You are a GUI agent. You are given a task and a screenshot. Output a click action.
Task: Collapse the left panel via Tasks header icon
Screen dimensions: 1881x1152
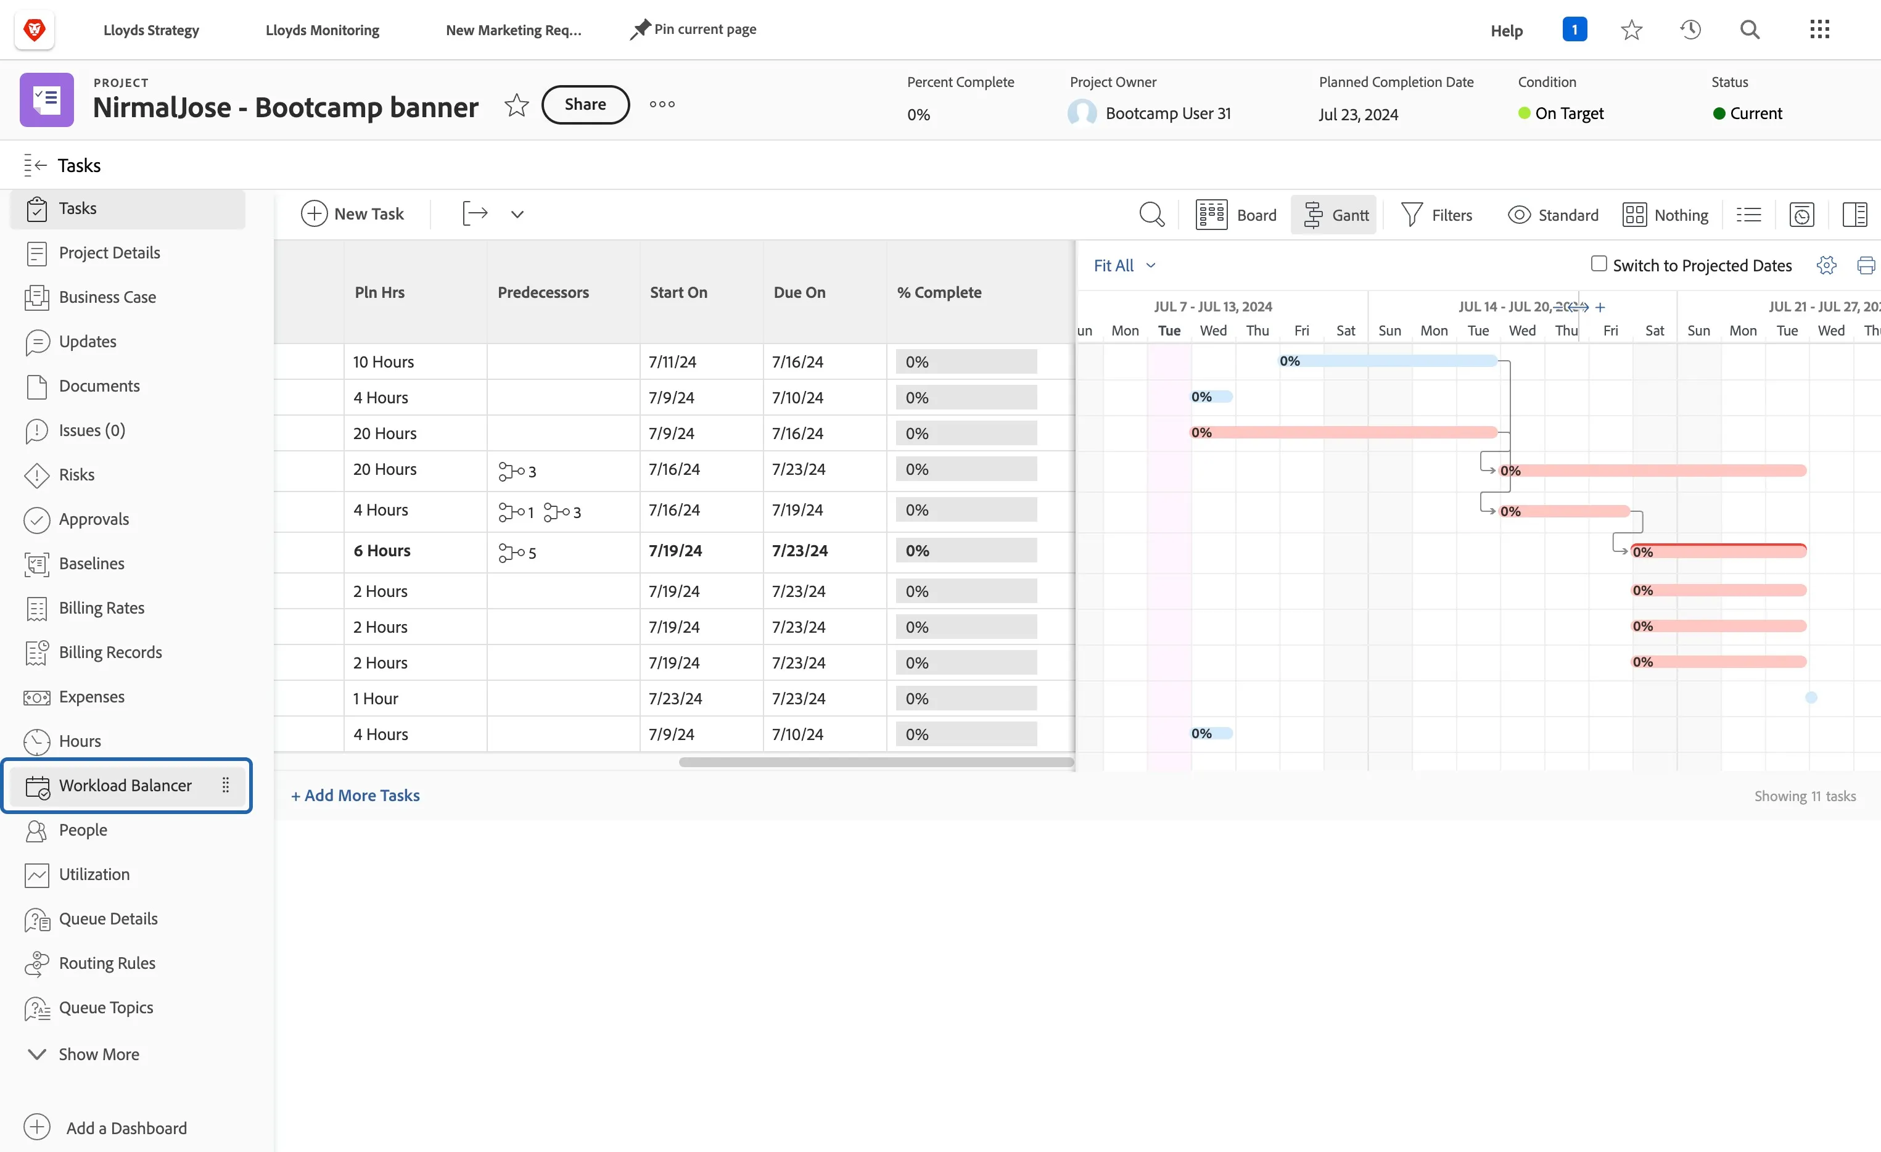[x=35, y=165]
